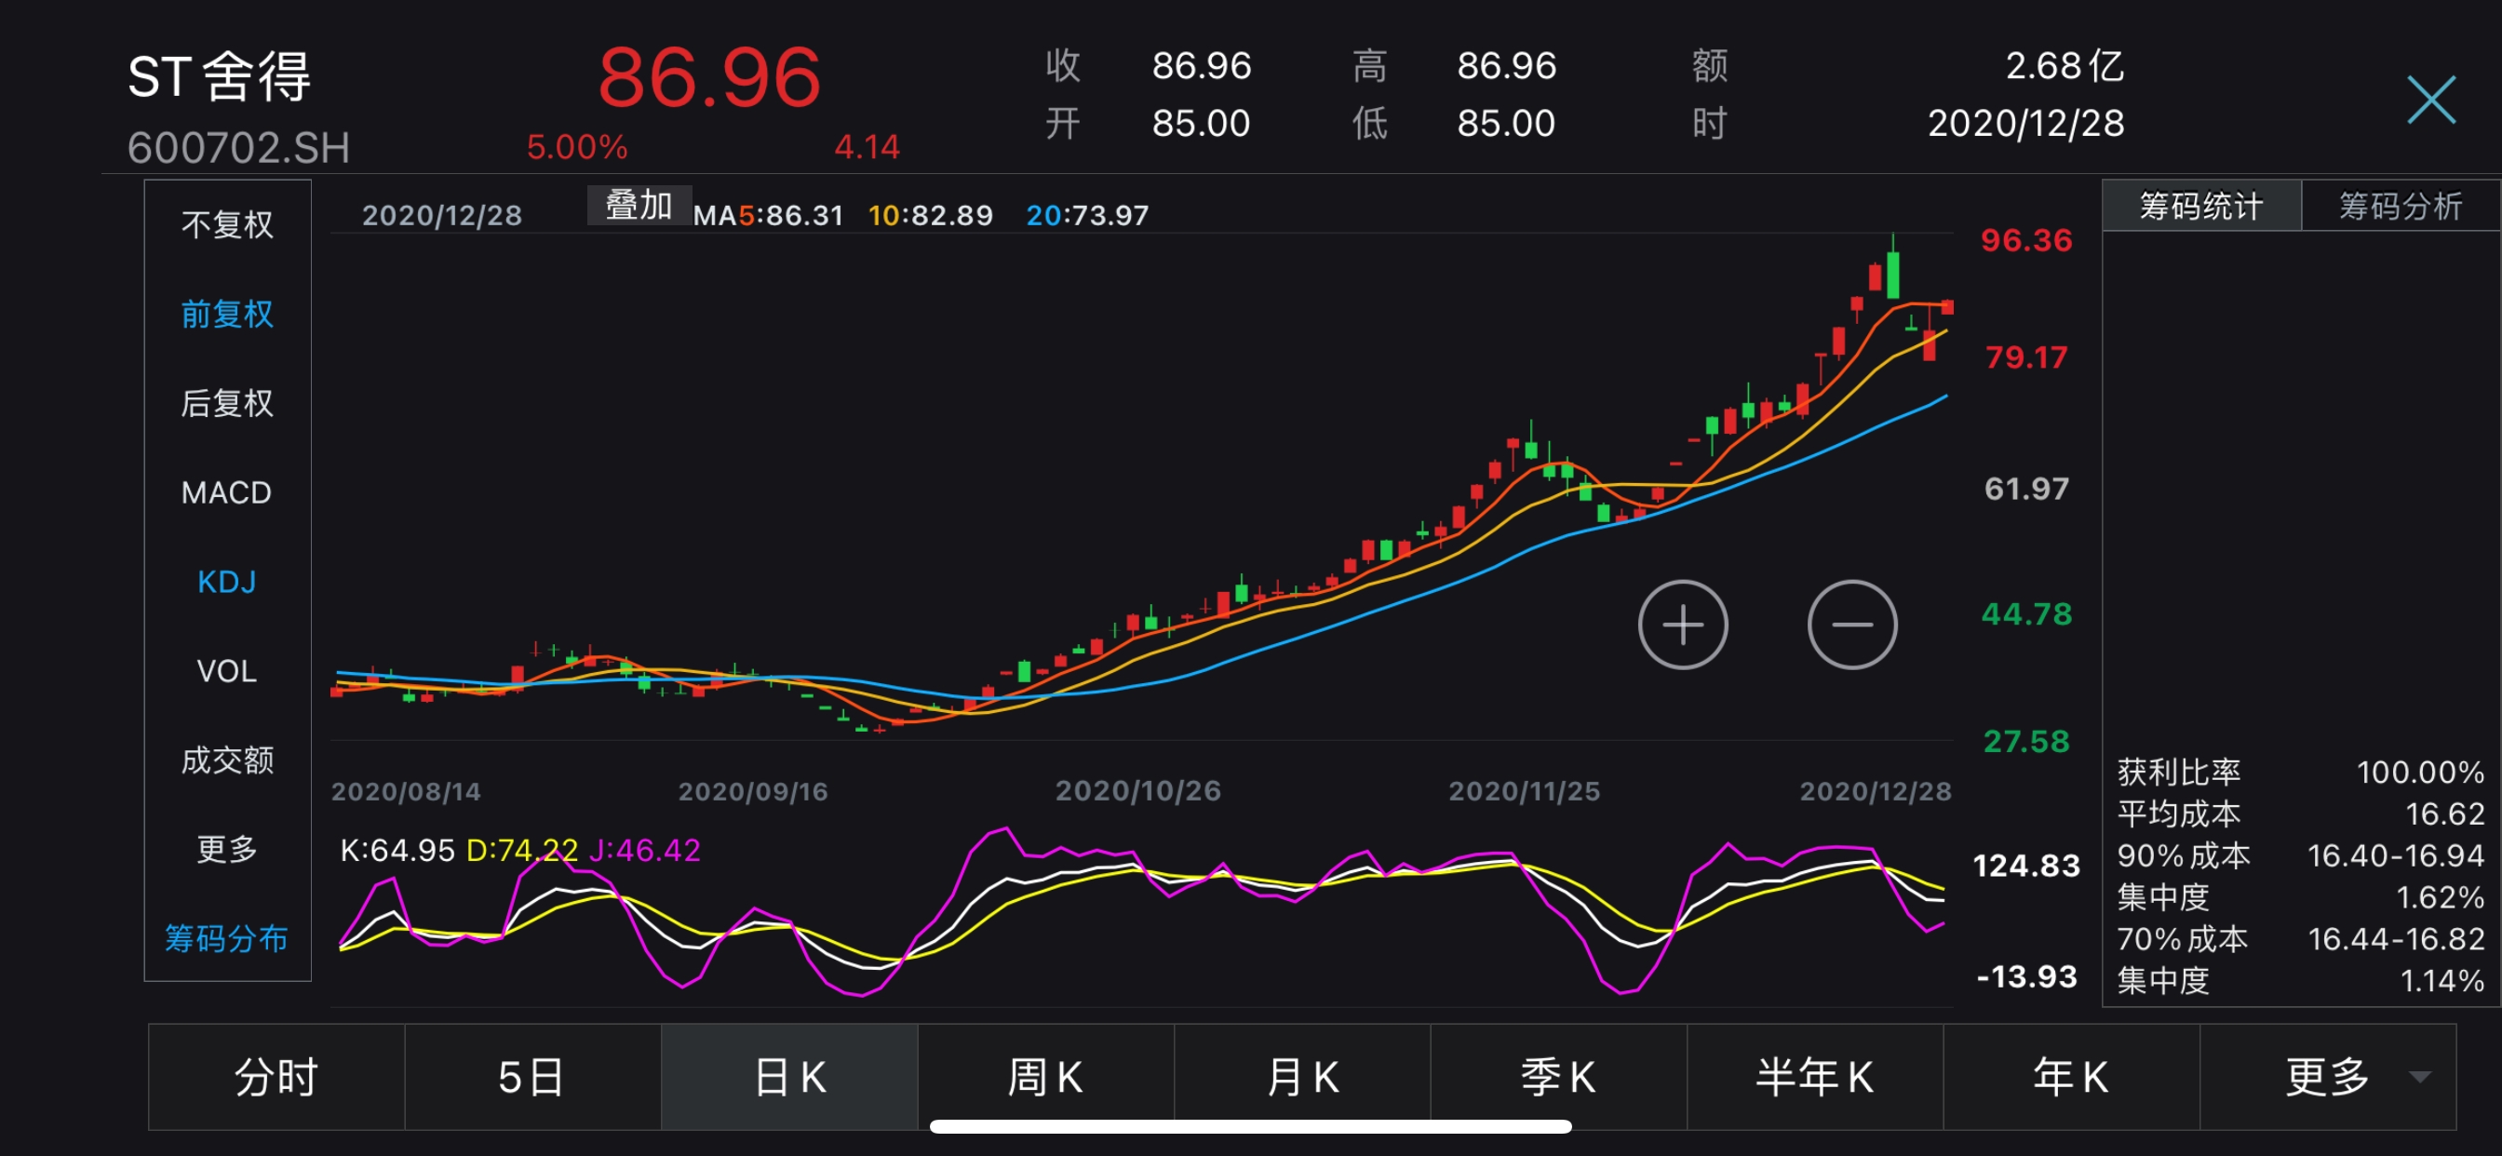Viewport: 2502px width, 1156px height.
Task: Tap the 2020/10/26 date axis label
Action: coord(1138,791)
